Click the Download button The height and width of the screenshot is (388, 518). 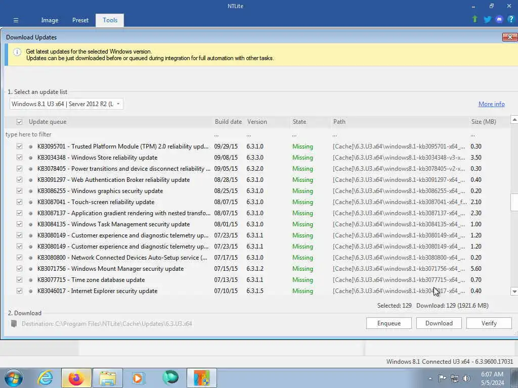[x=439, y=323]
